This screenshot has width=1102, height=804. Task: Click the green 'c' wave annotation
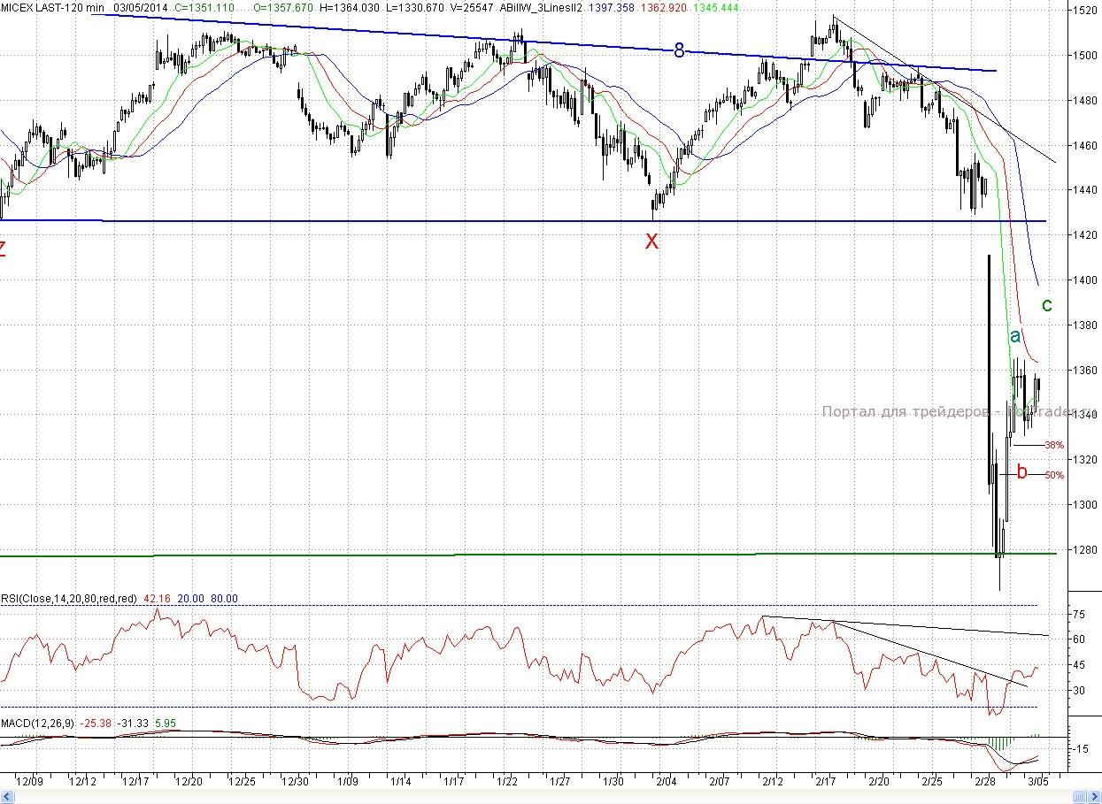1046,306
